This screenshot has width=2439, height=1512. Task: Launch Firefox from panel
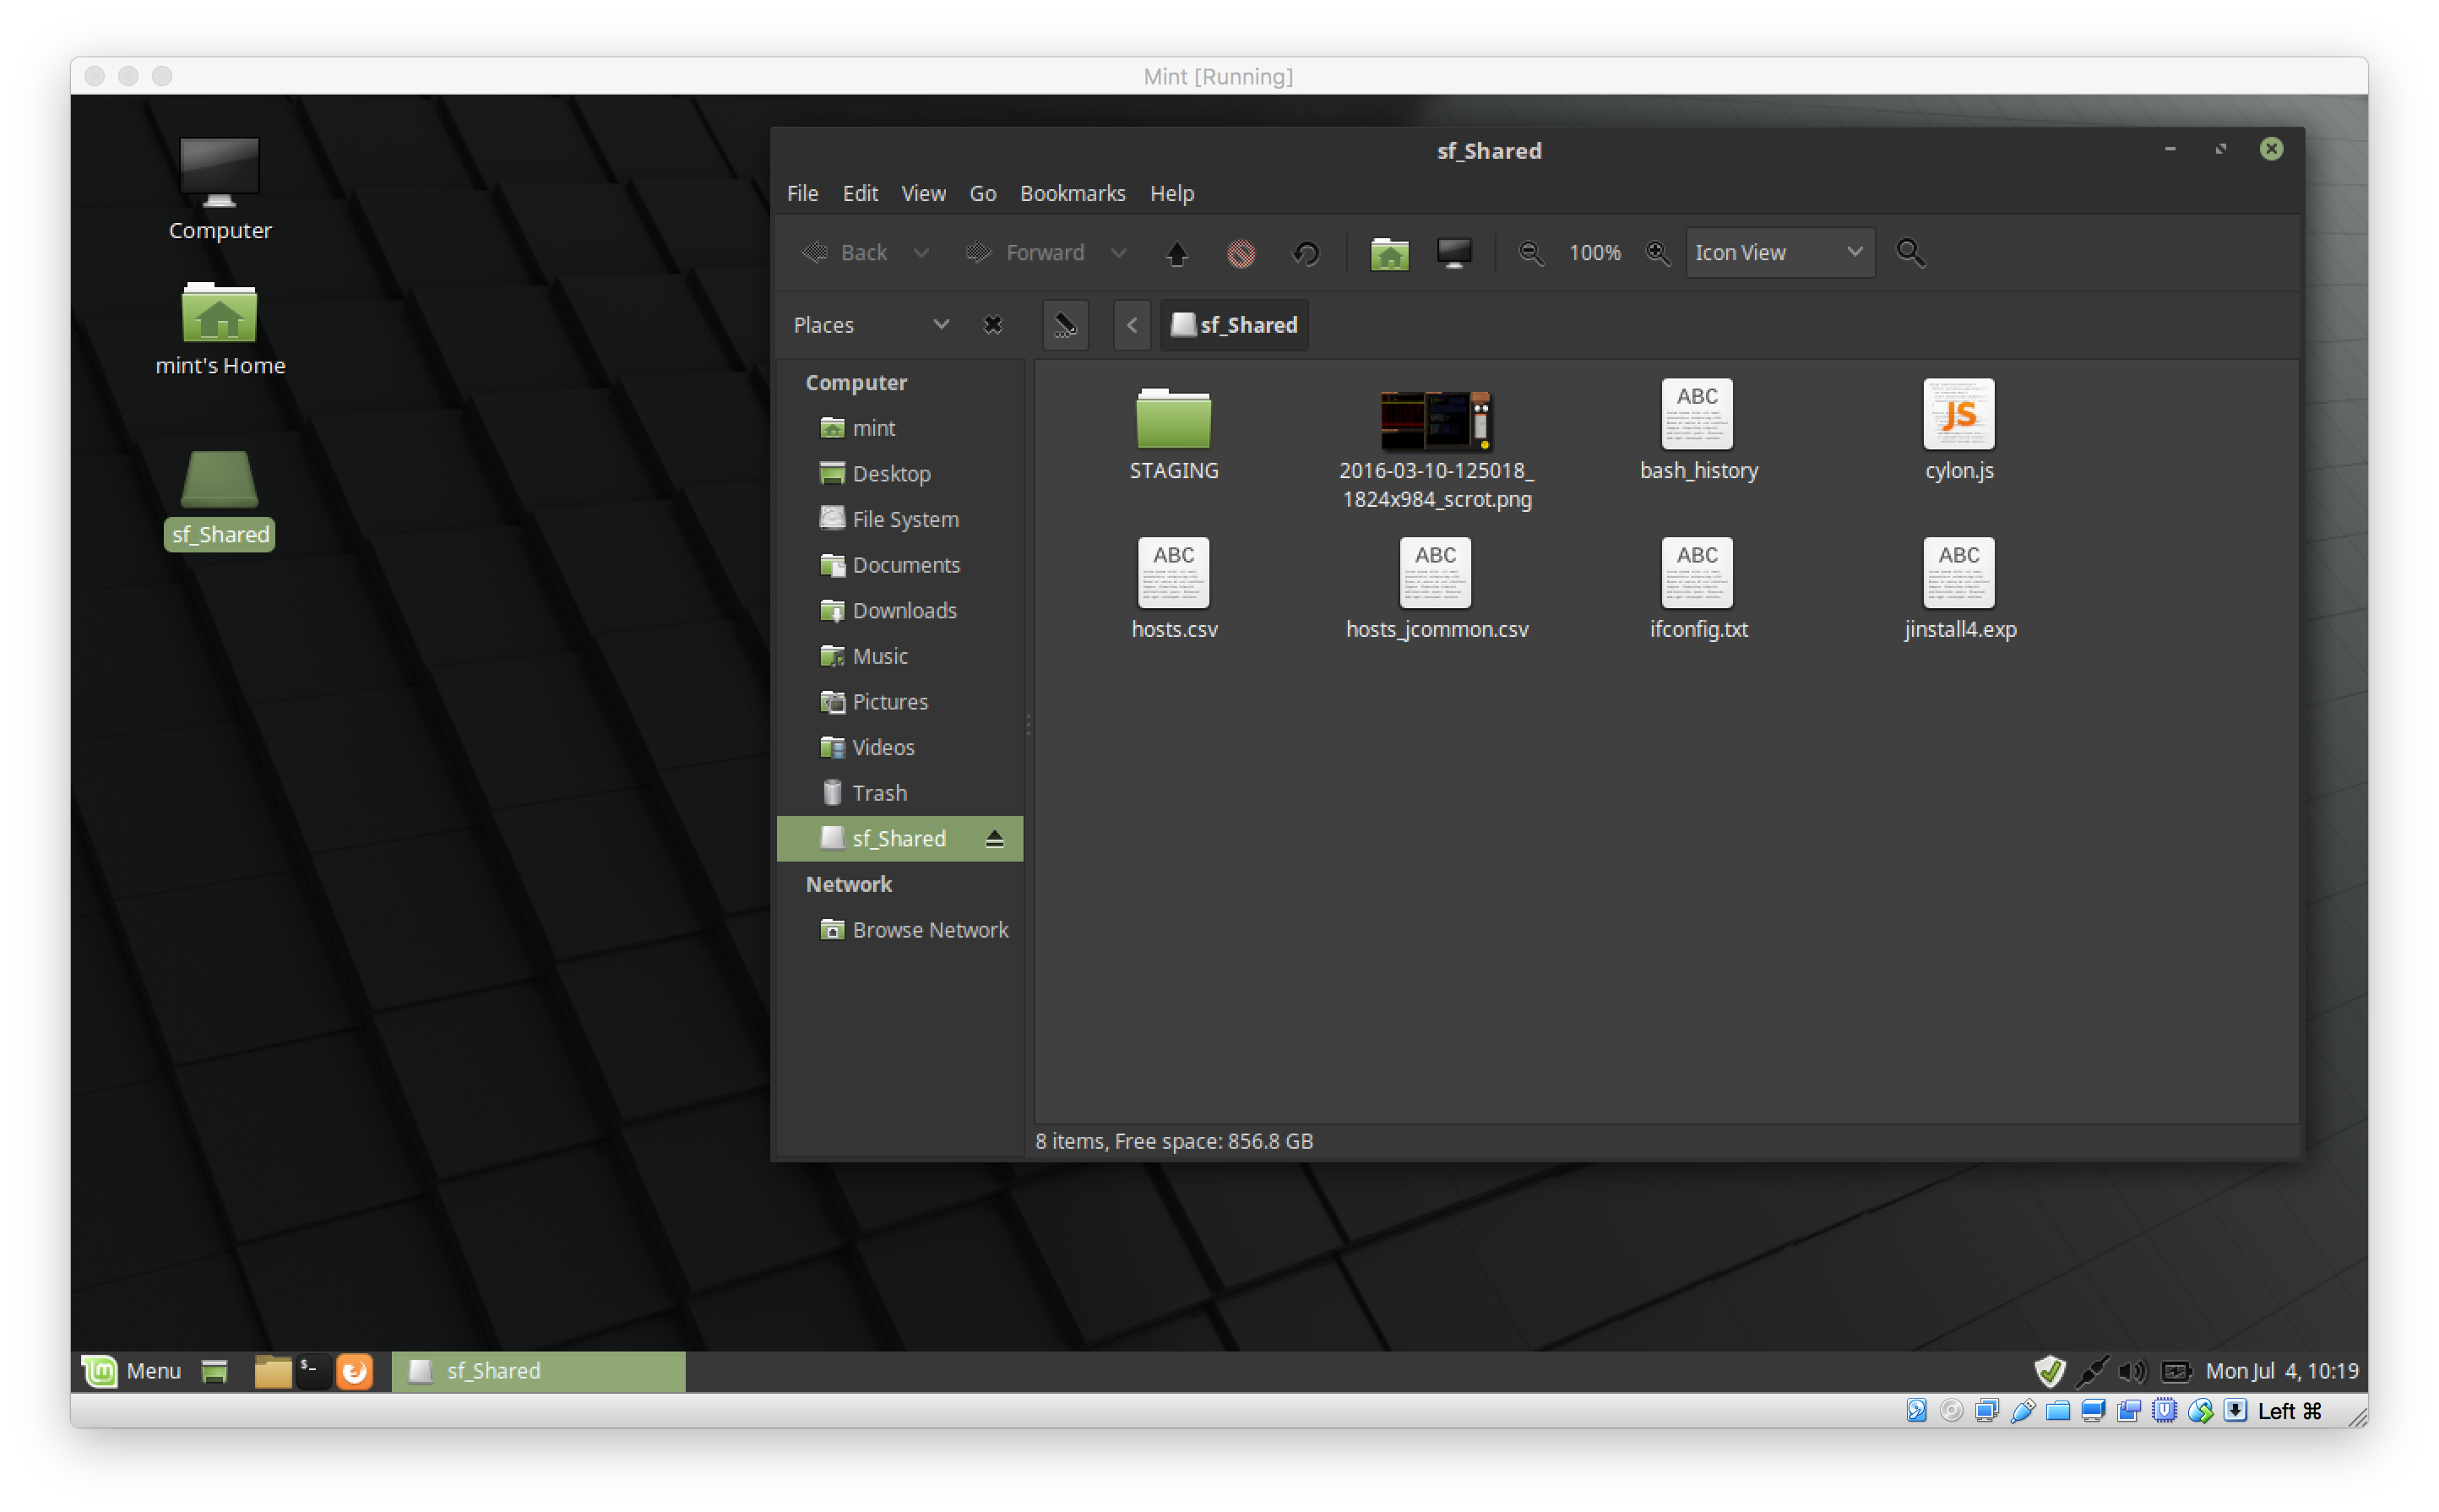tap(354, 1371)
